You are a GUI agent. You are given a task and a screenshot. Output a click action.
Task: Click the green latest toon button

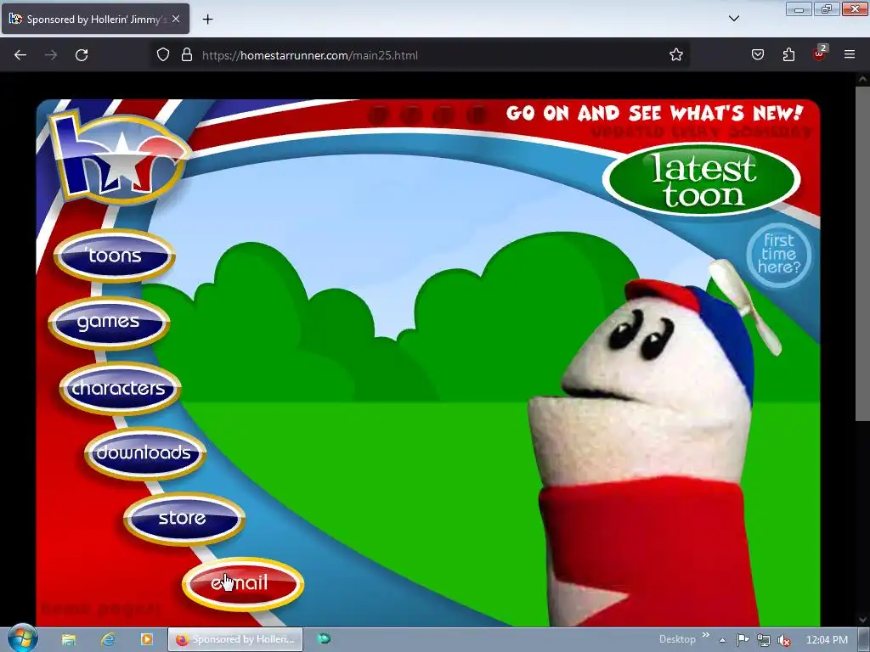tap(701, 180)
